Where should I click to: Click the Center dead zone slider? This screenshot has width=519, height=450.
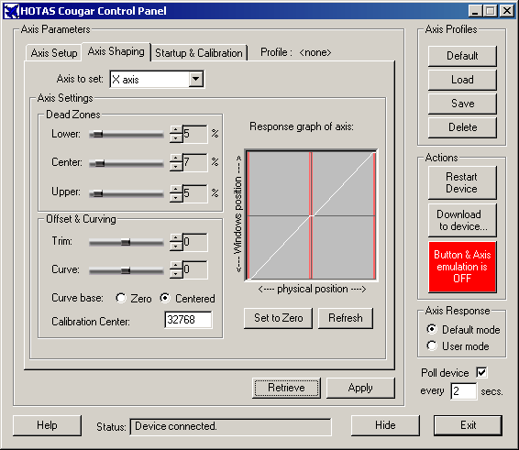[x=127, y=163]
